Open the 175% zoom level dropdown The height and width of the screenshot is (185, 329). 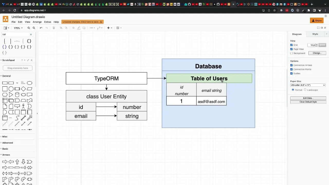pyautogui.click(x=18, y=28)
